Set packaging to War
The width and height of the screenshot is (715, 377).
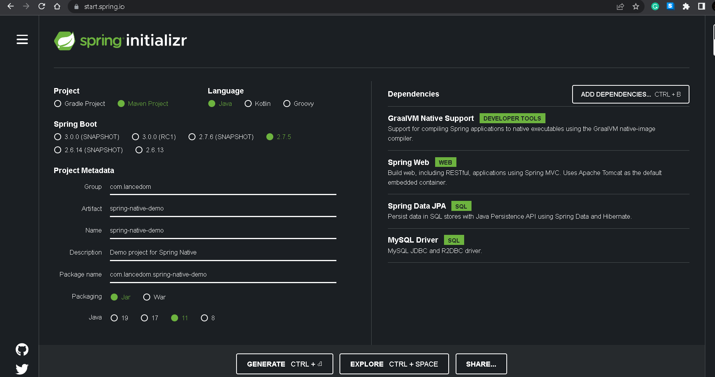point(154,297)
